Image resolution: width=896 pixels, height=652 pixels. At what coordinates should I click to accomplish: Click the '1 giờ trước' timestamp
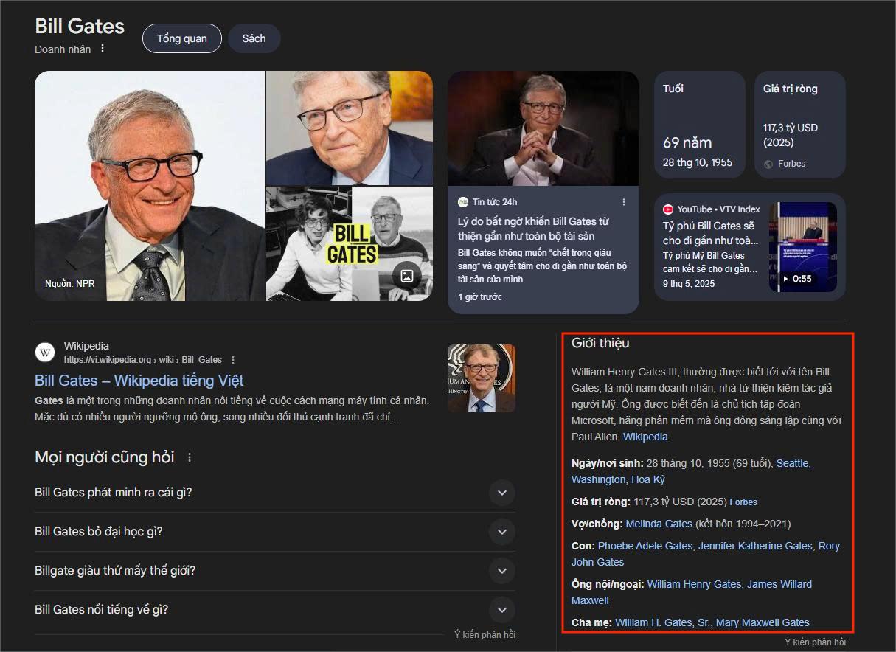click(x=480, y=297)
